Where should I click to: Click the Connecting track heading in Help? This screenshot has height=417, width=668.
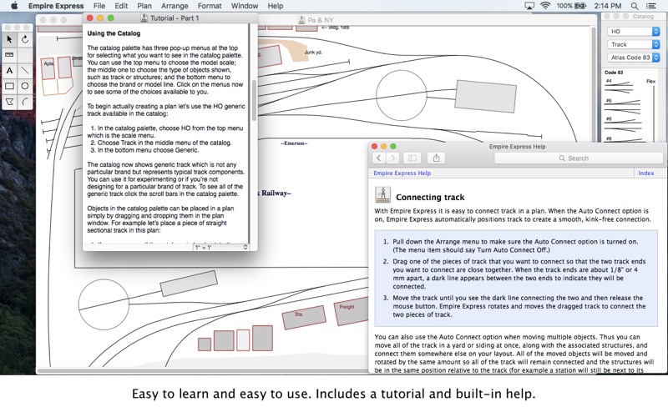(430, 198)
